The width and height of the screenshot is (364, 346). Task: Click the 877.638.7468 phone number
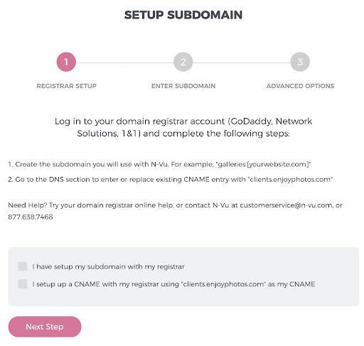coord(31,217)
